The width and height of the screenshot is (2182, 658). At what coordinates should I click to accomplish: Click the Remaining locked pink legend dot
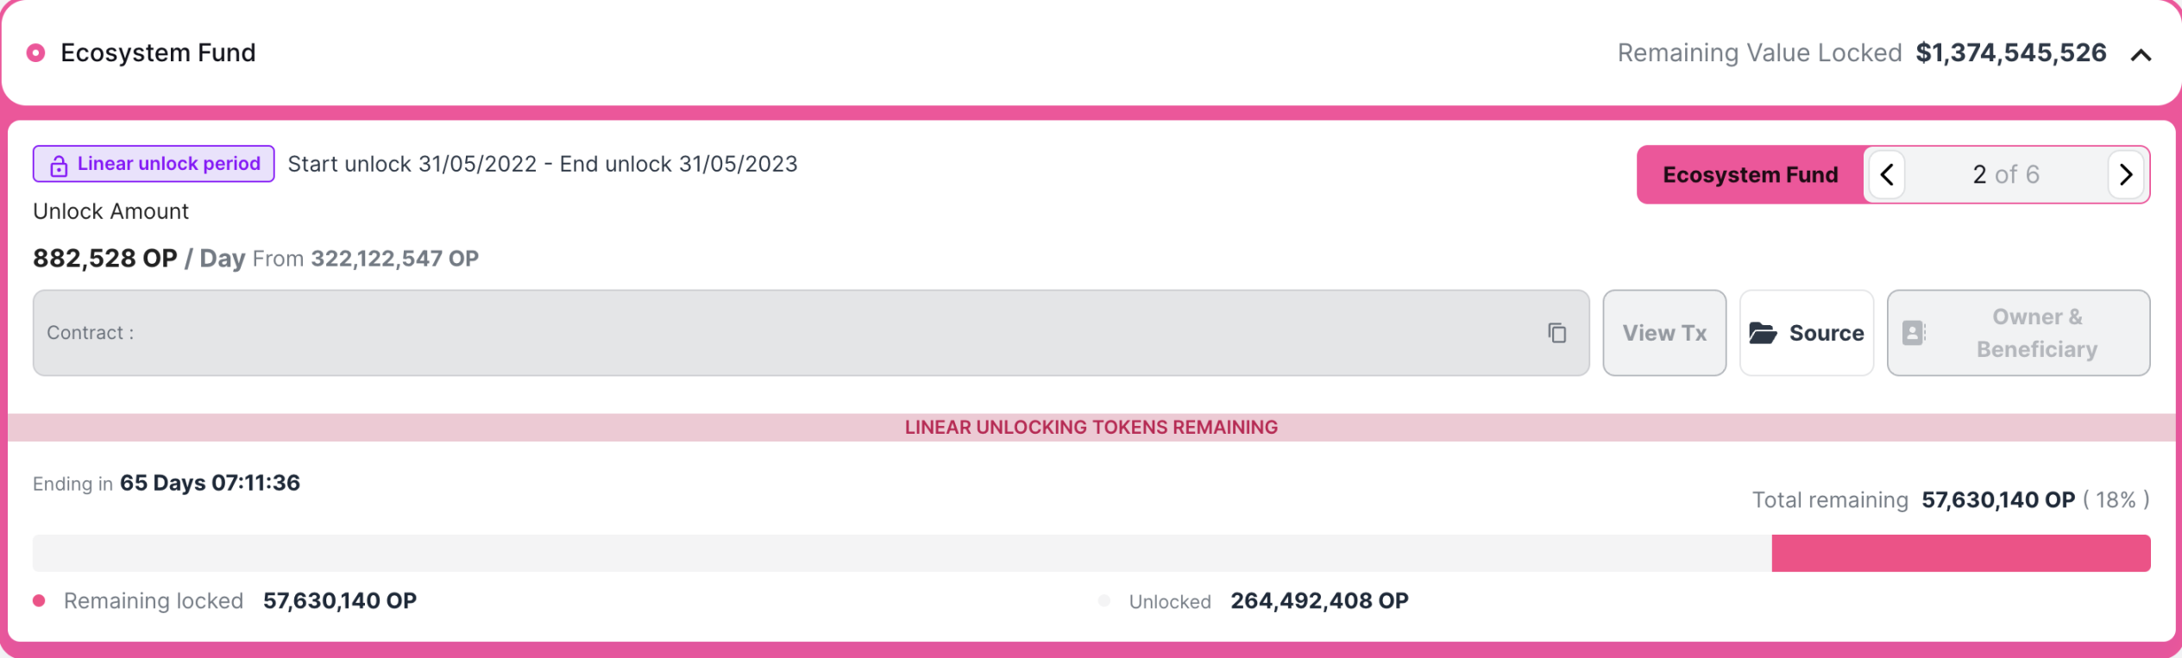point(39,601)
